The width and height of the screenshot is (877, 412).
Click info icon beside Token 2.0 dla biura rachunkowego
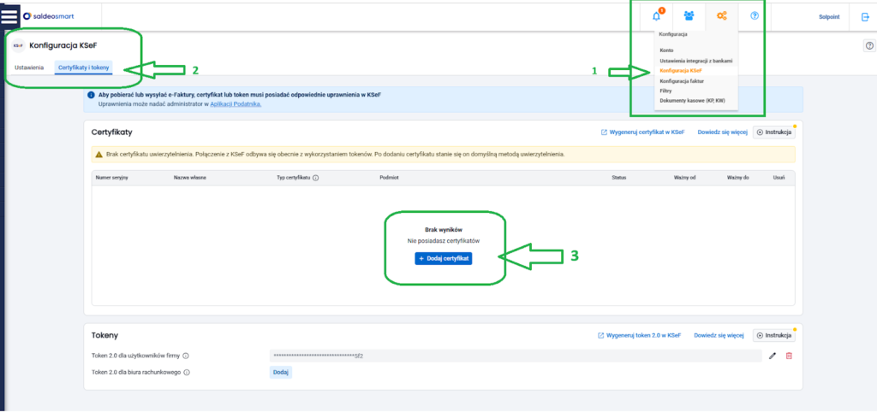tap(187, 372)
